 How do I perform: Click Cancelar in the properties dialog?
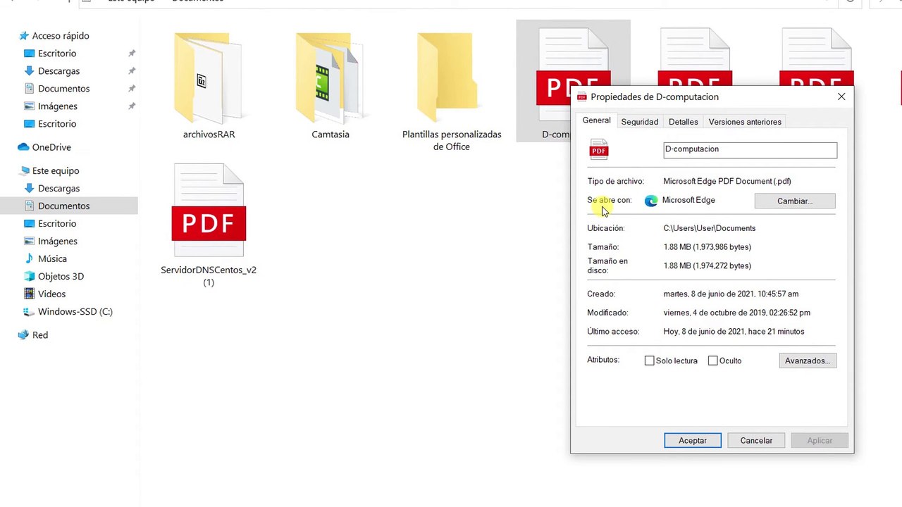(756, 441)
